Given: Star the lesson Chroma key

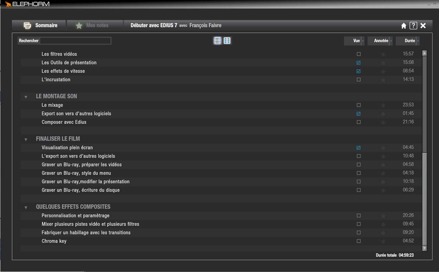Looking at the screenshot, I should [383, 241].
